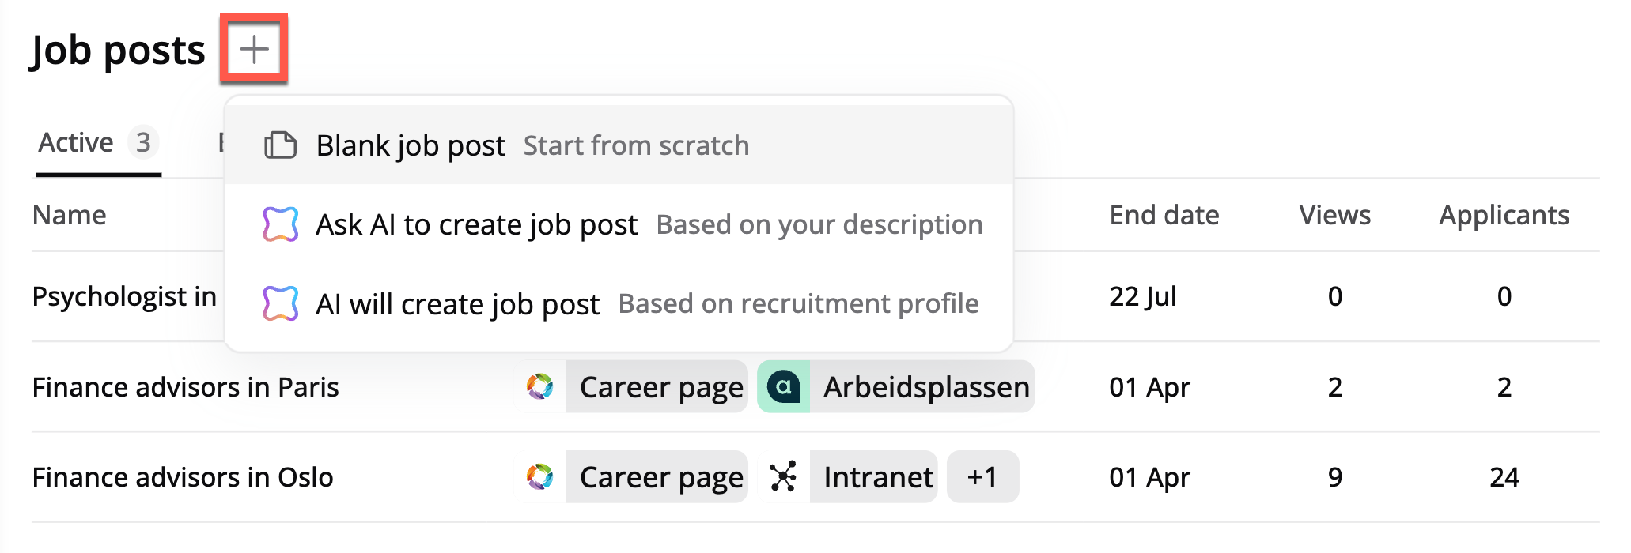Click Intranet tag in Oslo row
The width and height of the screenshot is (1631, 553).
877,477
